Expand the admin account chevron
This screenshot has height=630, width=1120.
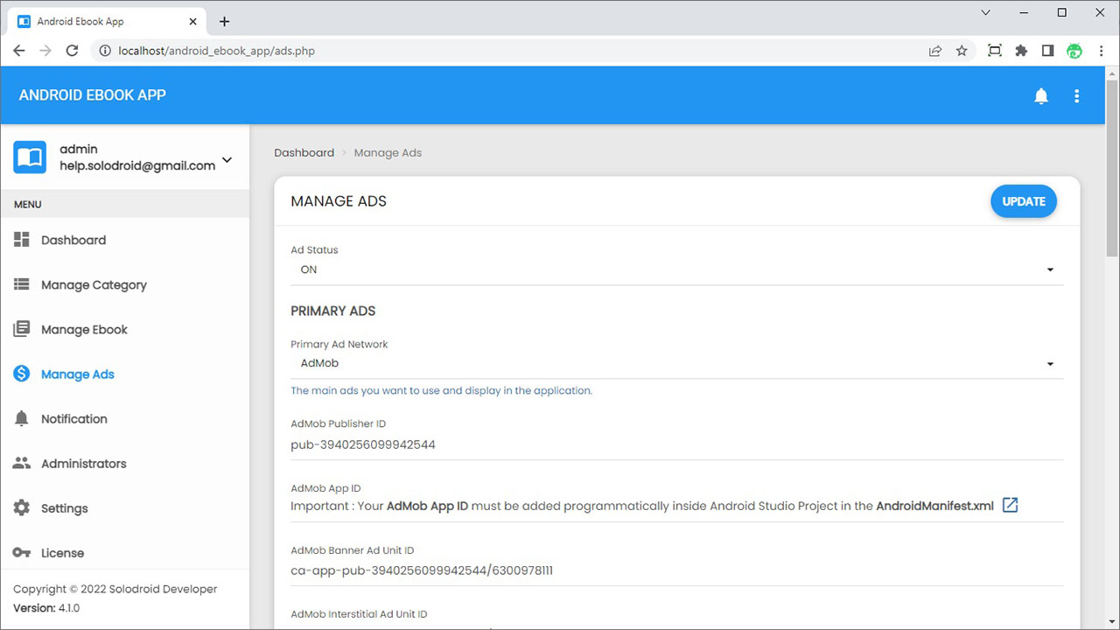coord(227,159)
